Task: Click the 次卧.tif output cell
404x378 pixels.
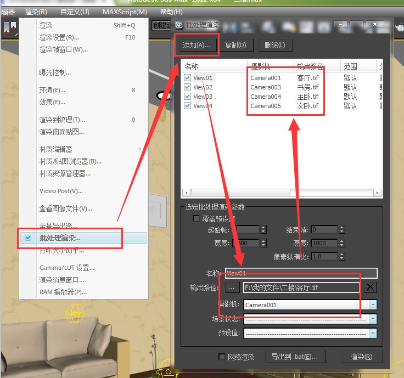Action: tap(308, 106)
